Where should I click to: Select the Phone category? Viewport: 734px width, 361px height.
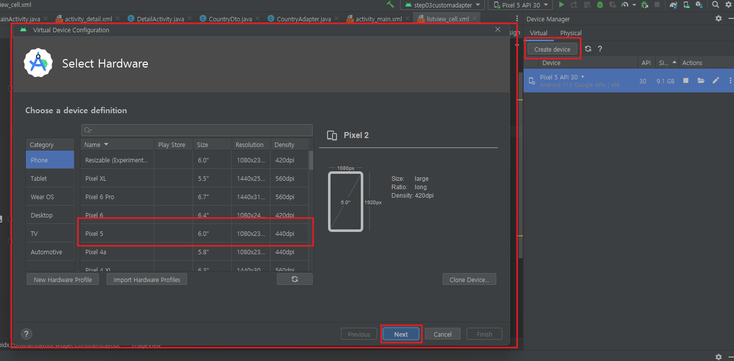(50, 160)
